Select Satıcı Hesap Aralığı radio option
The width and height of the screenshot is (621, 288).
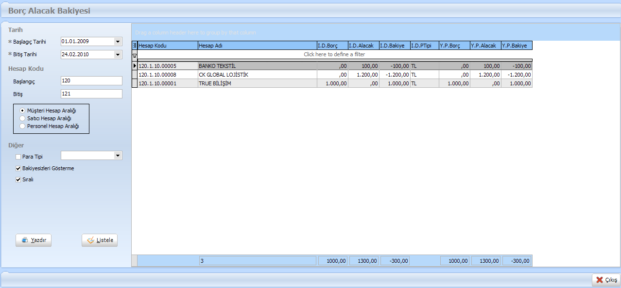[x=22, y=118]
